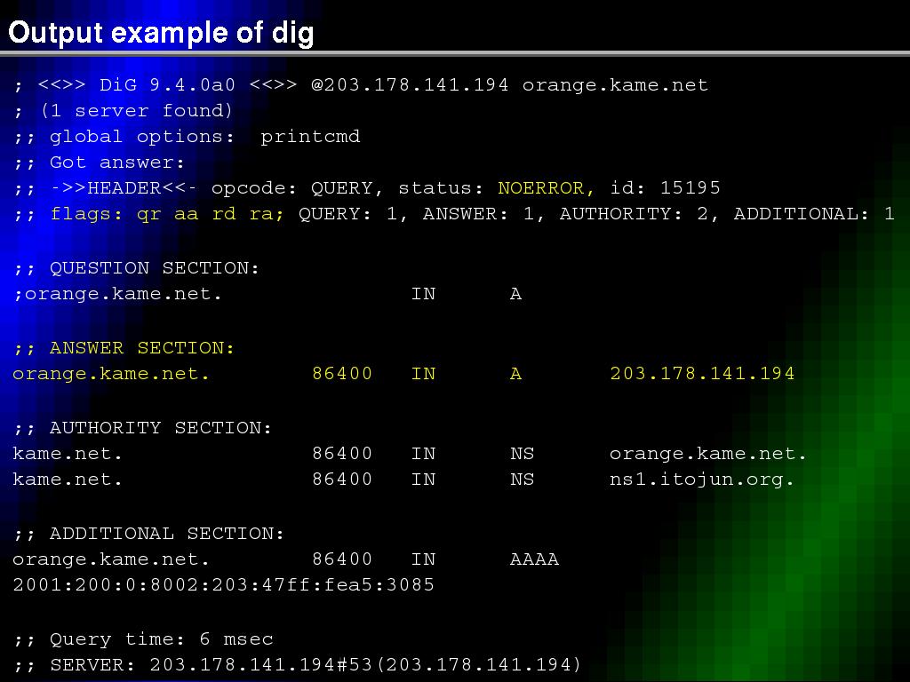This screenshot has width=910, height=682.
Task: Click the yellow "203.178.141.194" answer address
Action: pyautogui.click(x=702, y=374)
